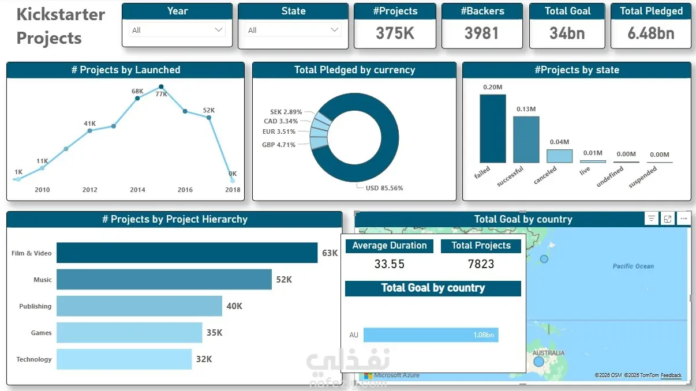Click the '# Projects by Project Hierarchy' title

point(174,219)
